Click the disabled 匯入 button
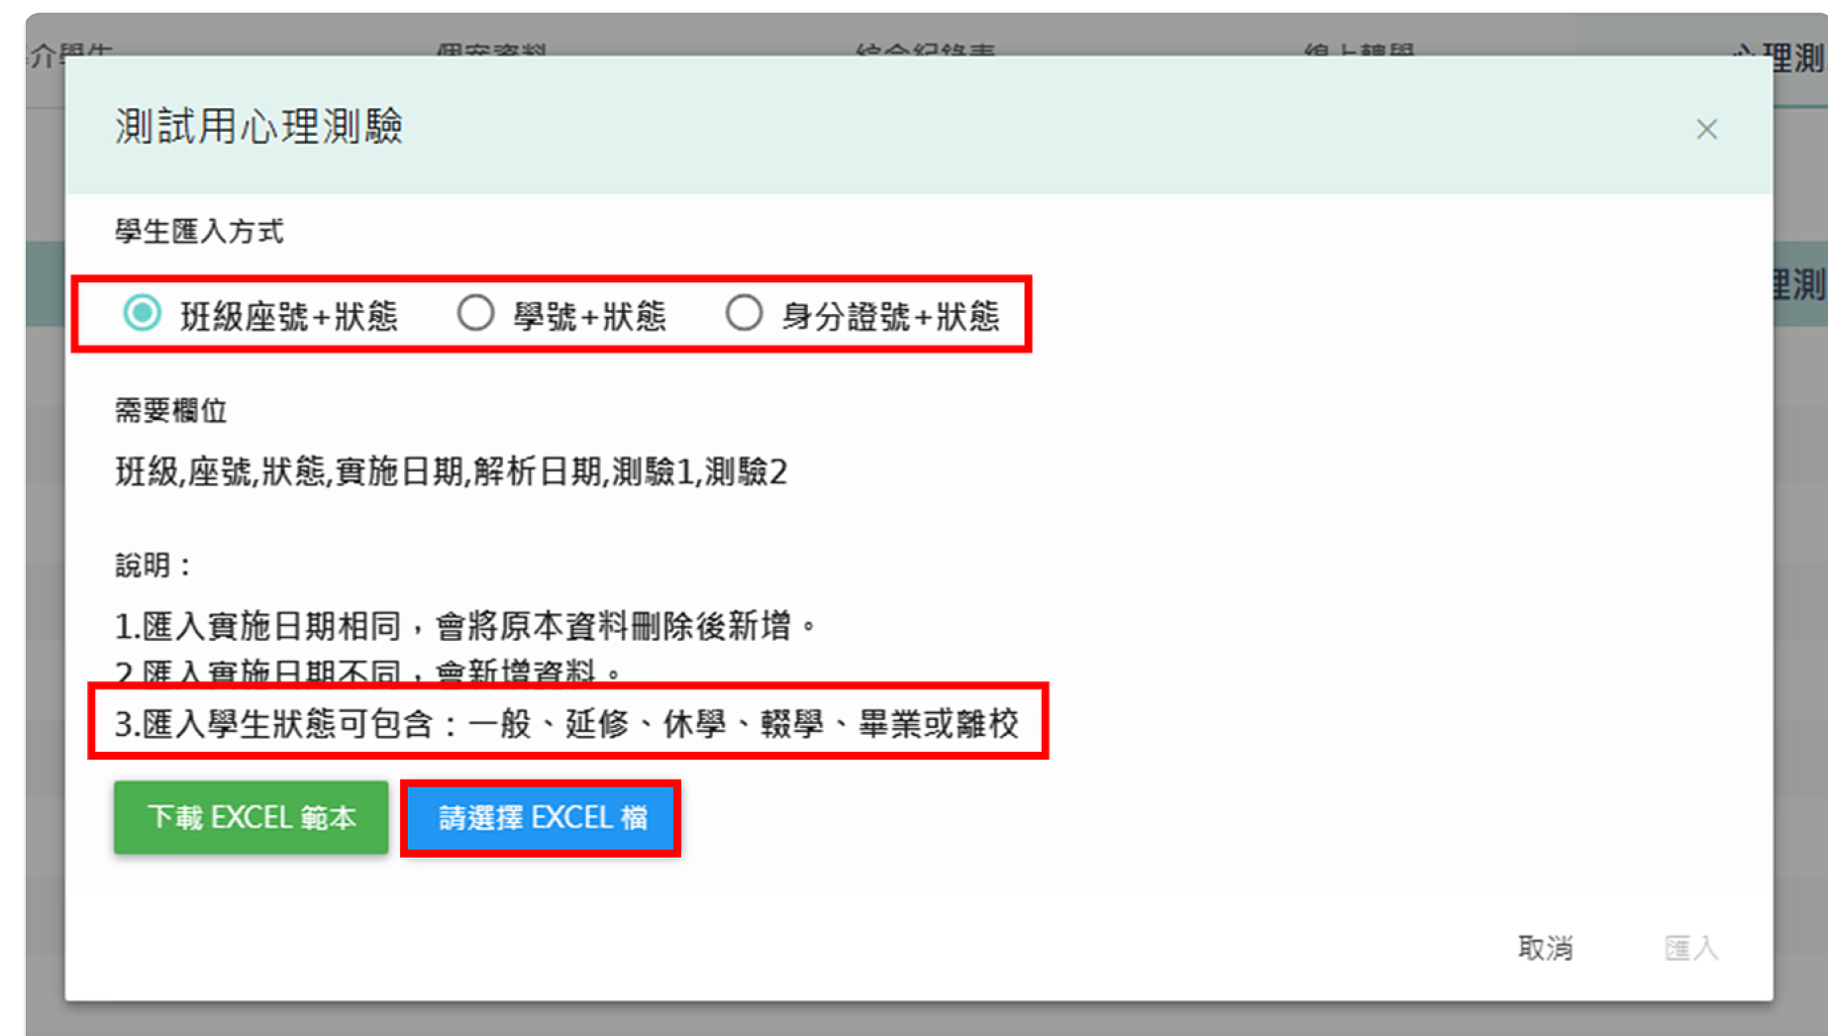This screenshot has width=1828, height=1036. tap(1691, 948)
